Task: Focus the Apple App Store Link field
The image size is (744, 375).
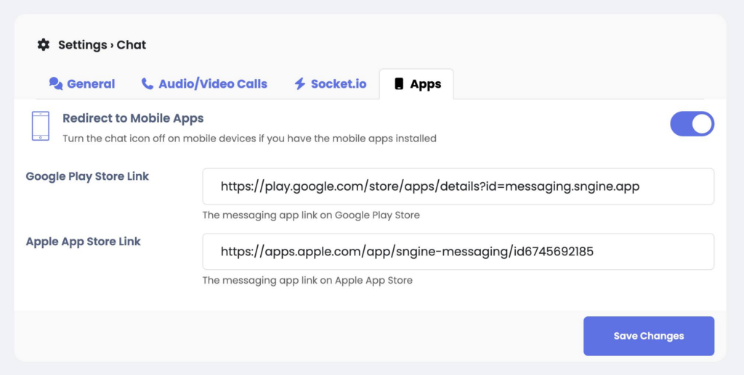Action: point(458,252)
